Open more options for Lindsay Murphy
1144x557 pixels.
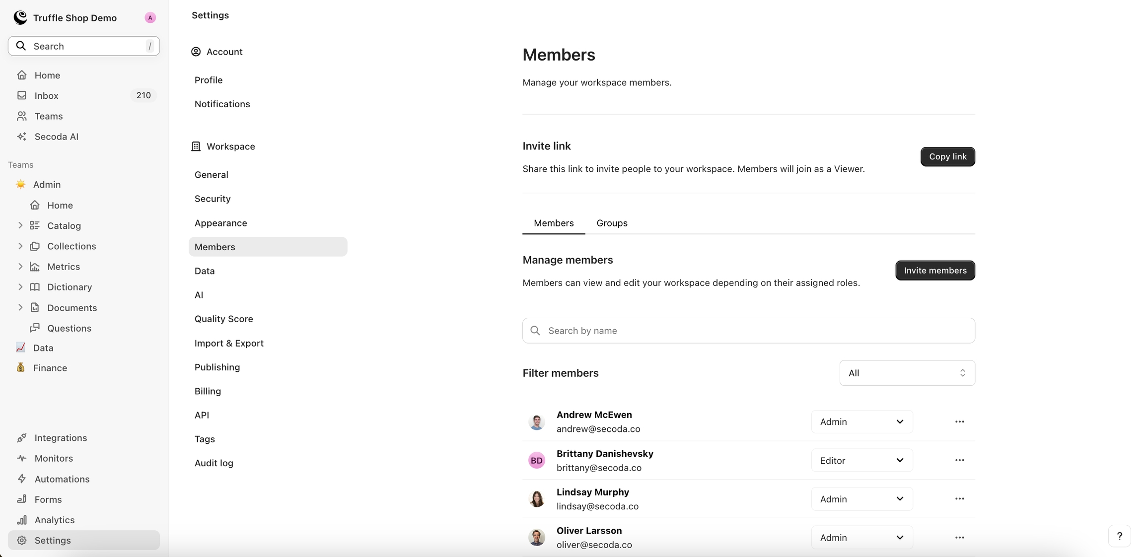959,499
